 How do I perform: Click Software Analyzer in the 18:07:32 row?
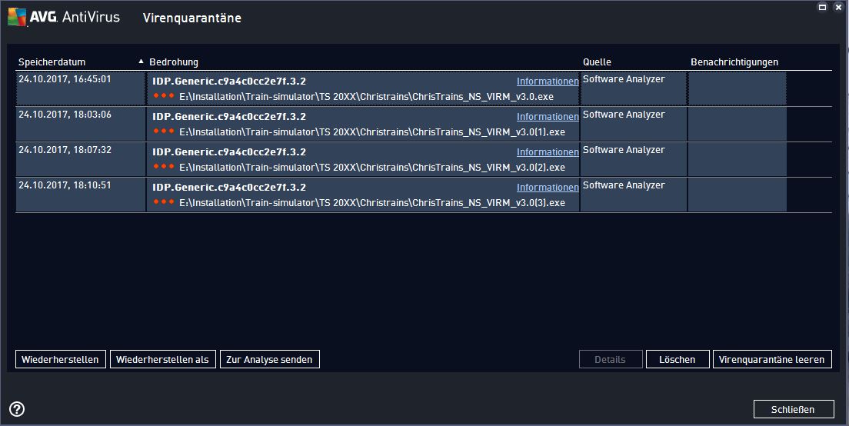(624, 150)
